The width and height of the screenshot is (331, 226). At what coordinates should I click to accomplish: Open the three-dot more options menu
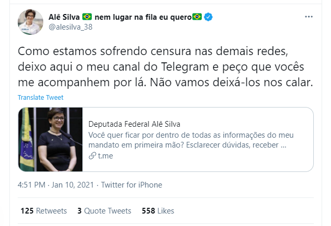coord(309,17)
